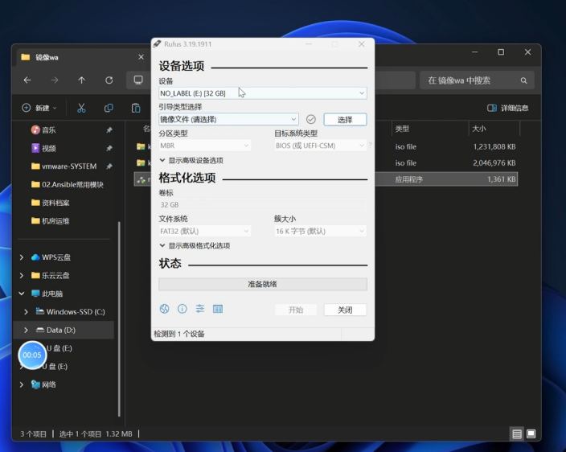Open the 设备 dropdown NO_LABEL (E:)
566x452 pixels.
click(x=263, y=93)
